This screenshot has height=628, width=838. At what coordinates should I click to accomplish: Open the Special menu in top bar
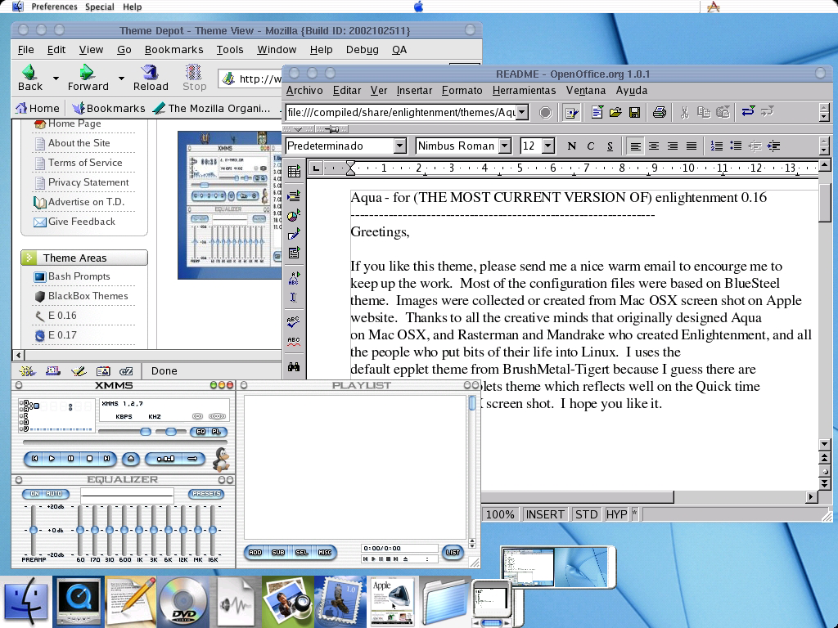(100, 7)
